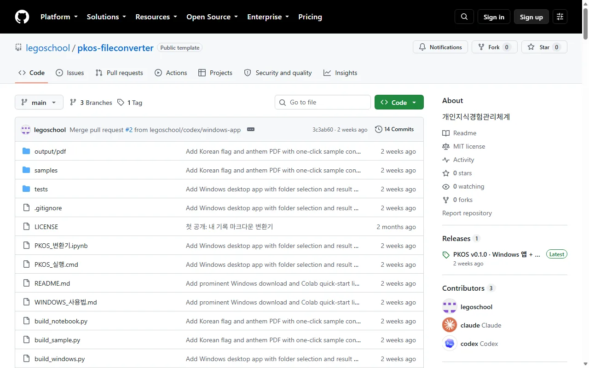The width and height of the screenshot is (589, 368).
Task: Open the samples folder icon
Action: (x=26, y=170)
